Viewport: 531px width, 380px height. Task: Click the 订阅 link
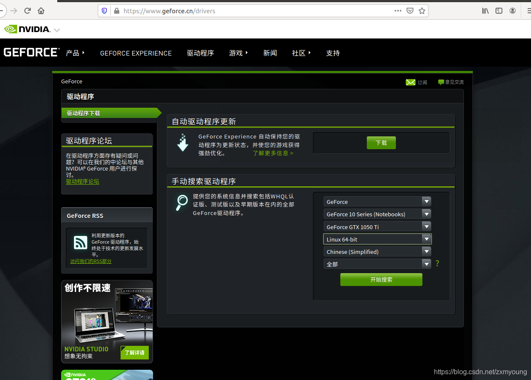[422, 82]
